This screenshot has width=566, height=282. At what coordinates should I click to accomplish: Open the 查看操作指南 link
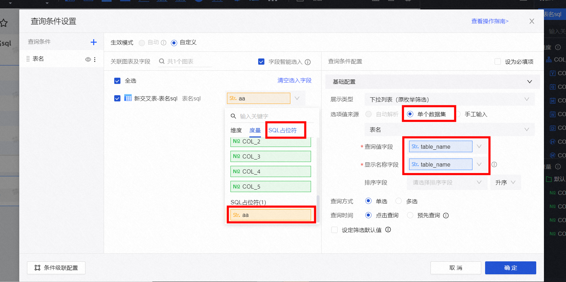pyautogui.click(x=490, y=21)
